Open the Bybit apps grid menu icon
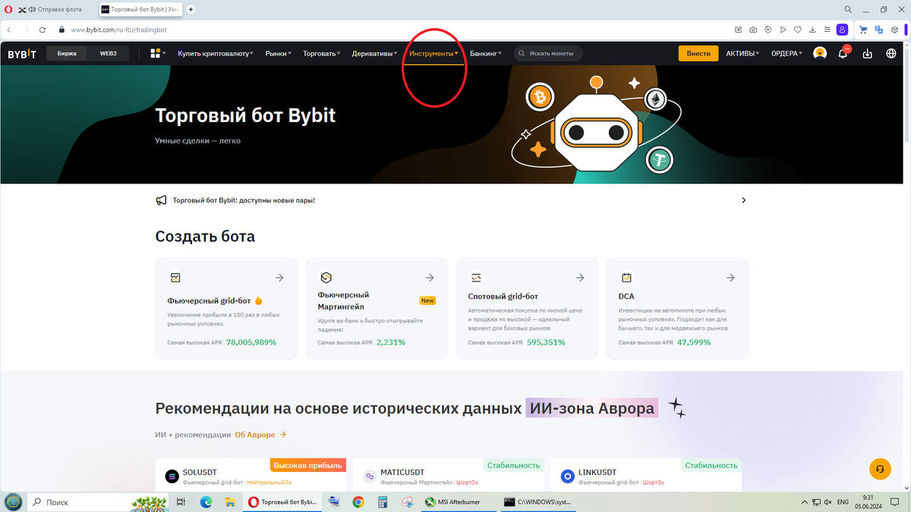This screenshot has width=911, height=512. coord(157,53)
